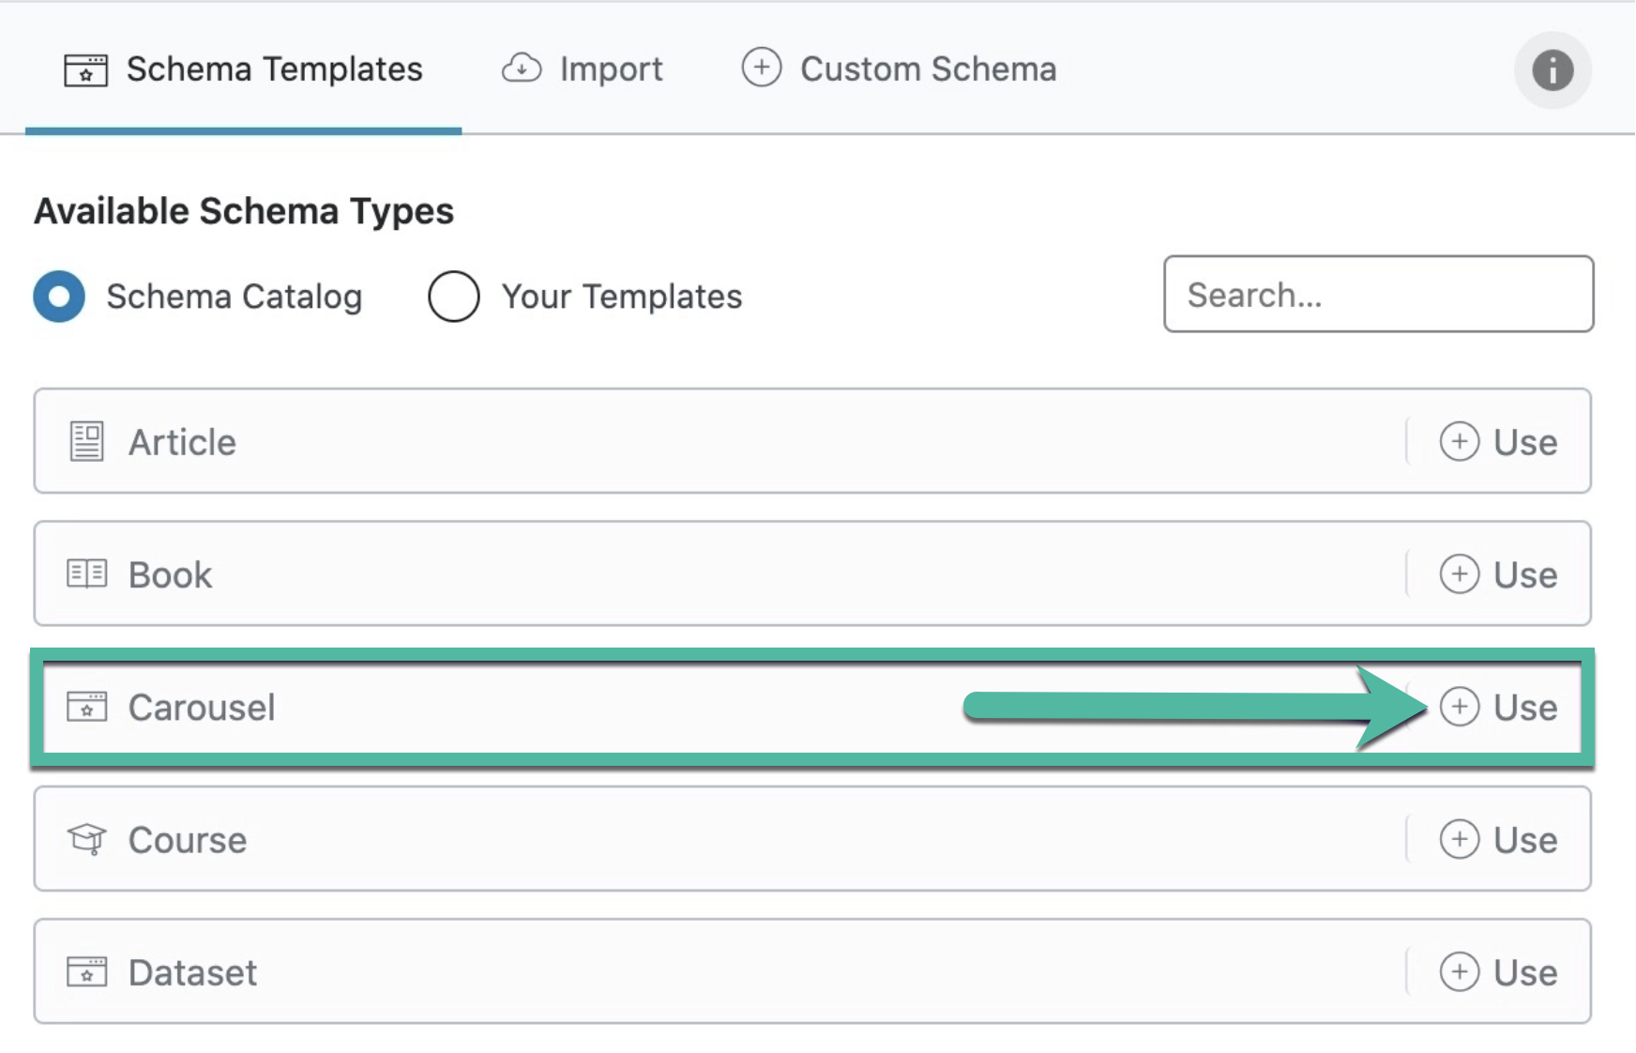Focus the schema Search field
Viewport: 1636px width, 1053px height.
(1378, 295)
